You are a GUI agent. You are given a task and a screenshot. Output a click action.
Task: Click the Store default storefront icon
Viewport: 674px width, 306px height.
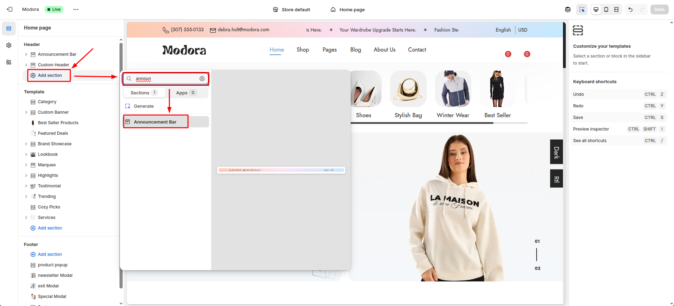(x=276, y=9)
